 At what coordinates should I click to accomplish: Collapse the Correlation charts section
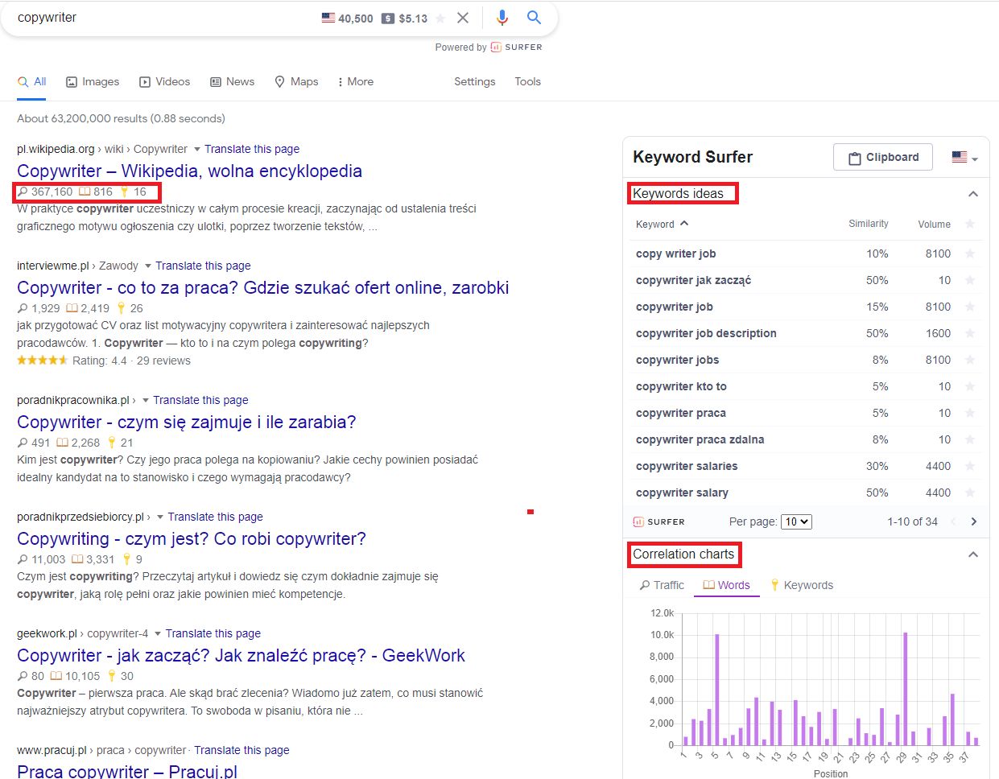point(972,554)
